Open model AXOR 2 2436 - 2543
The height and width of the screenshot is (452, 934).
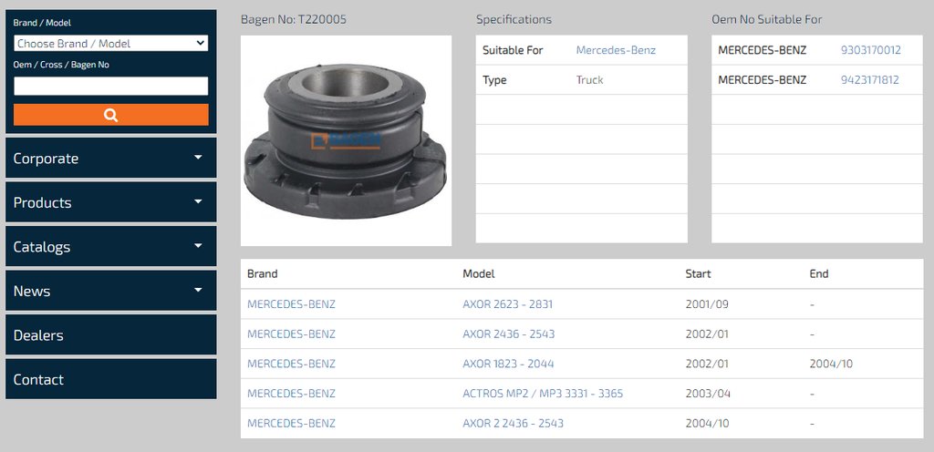(x=513, y=424)
